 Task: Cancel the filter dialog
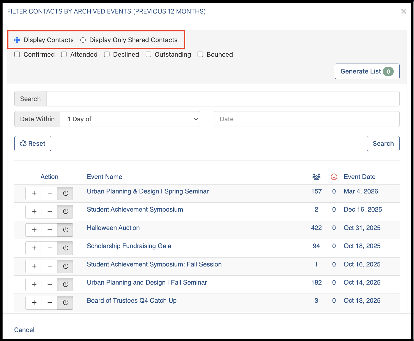click(24, 330)
